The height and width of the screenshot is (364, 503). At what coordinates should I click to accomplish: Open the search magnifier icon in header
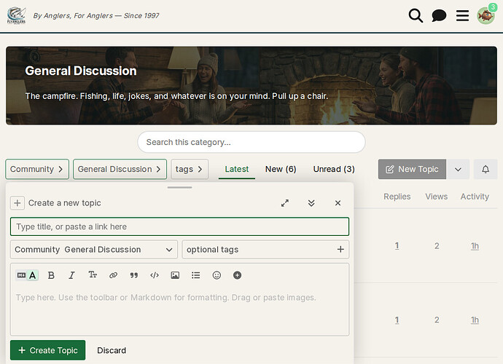416,15
